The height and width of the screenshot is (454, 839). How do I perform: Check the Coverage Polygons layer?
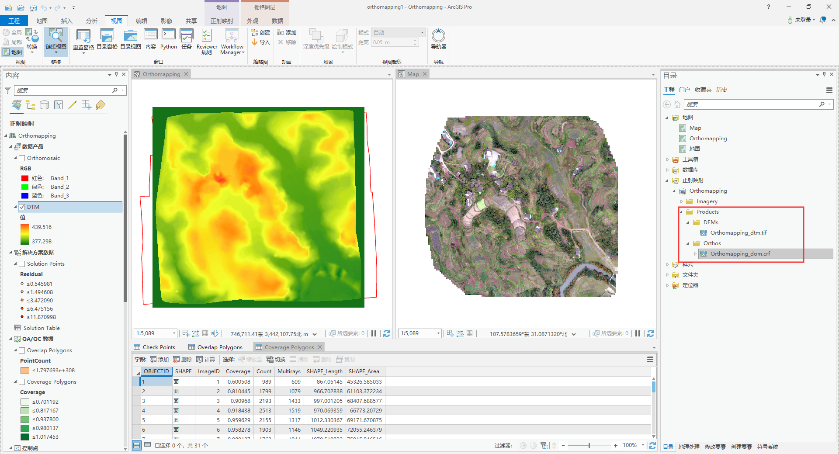pos(22,381)
